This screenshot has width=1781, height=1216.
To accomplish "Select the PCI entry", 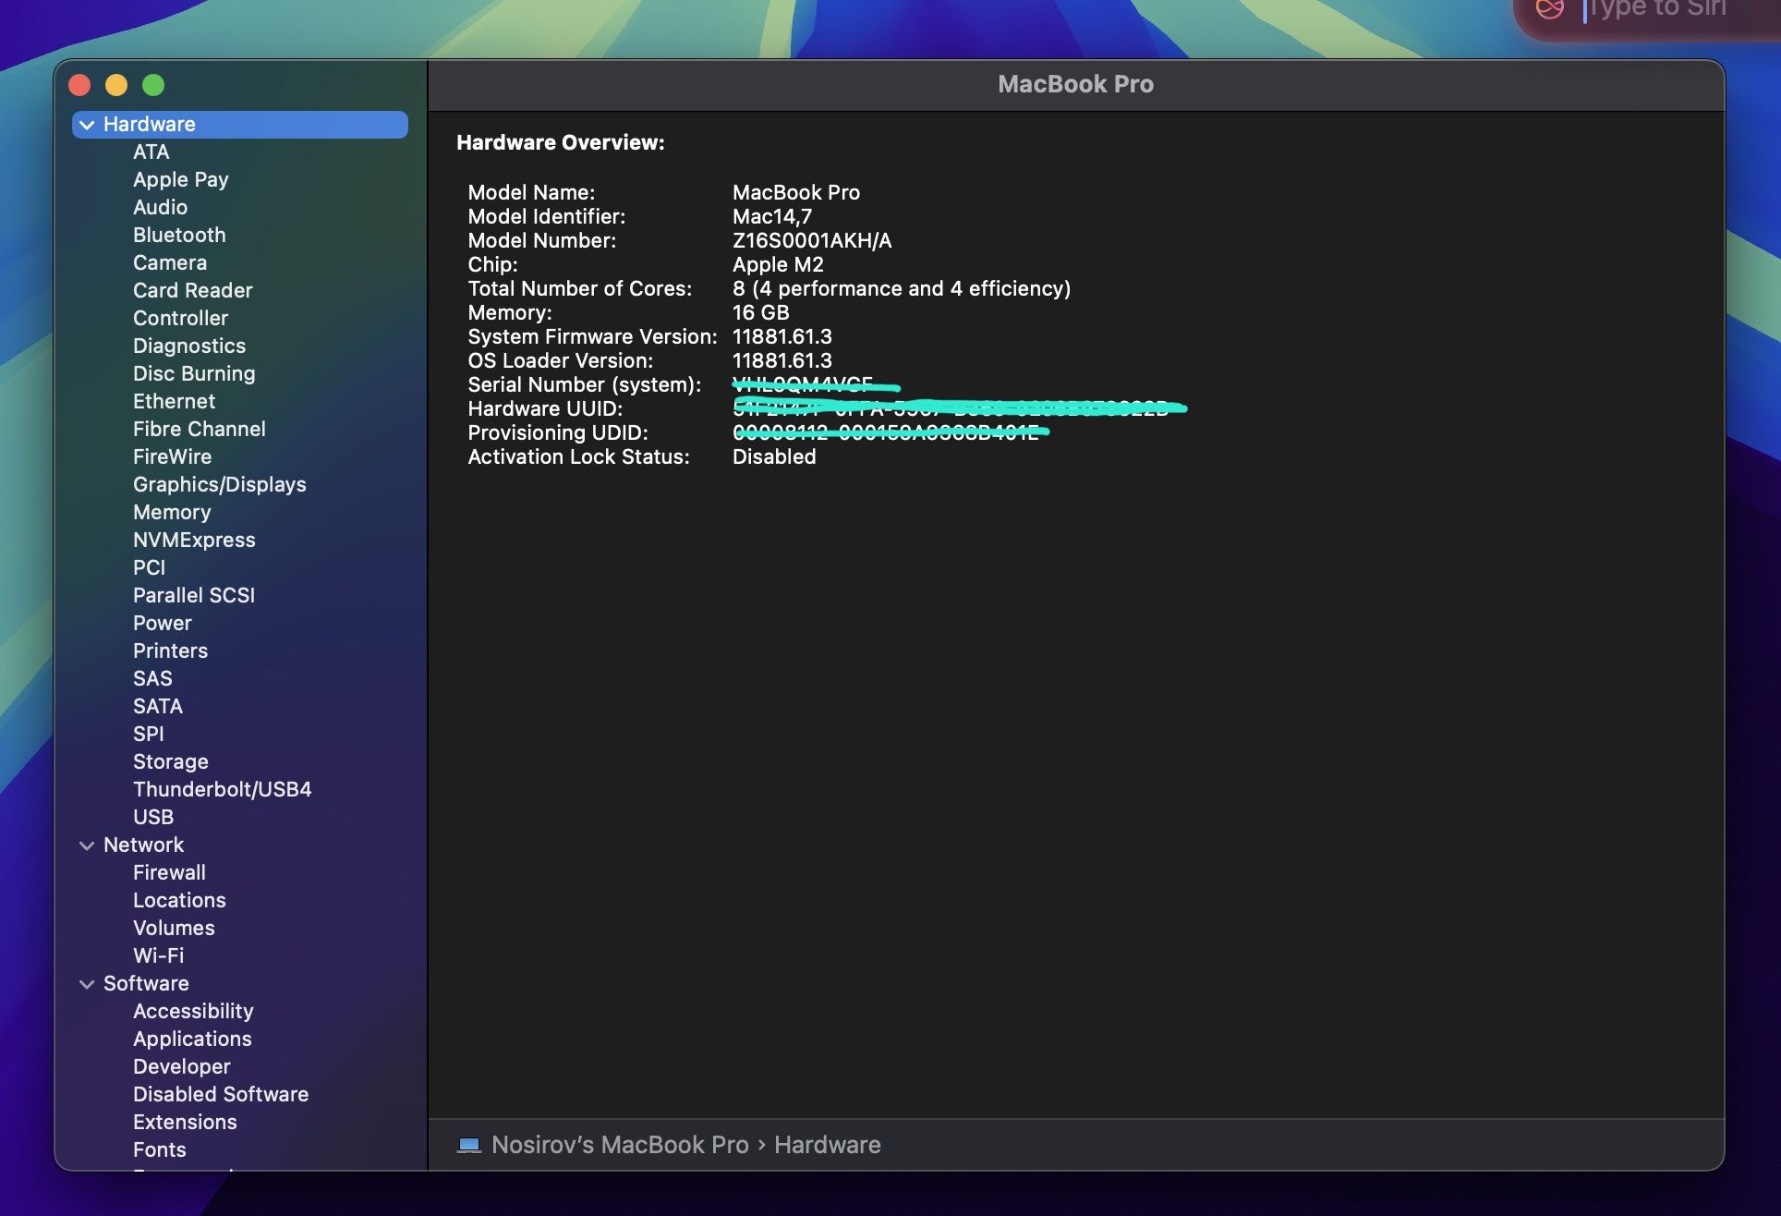I will tap(149, 568).
